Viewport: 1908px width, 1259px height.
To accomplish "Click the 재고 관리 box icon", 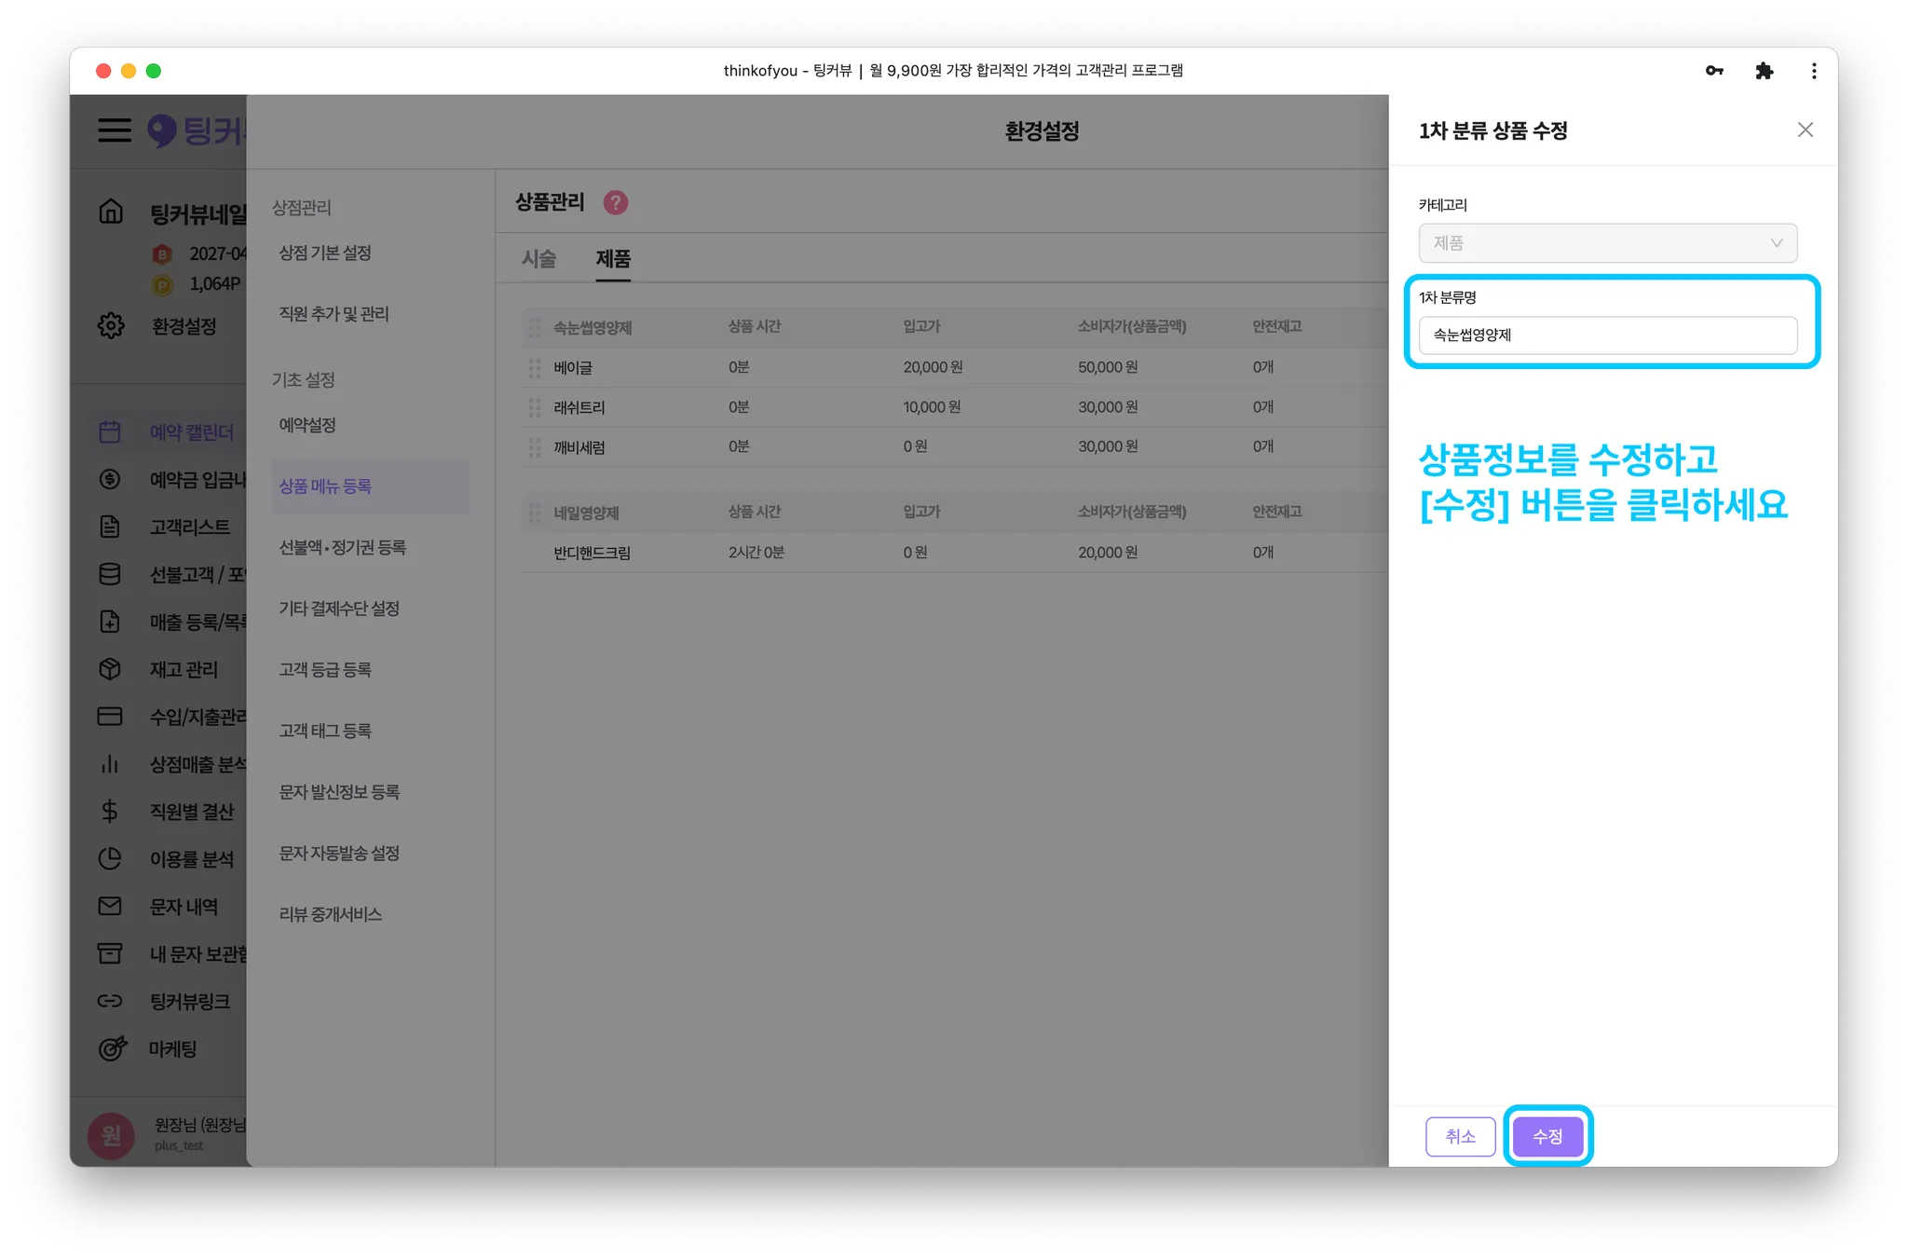I will click(110, 669).
